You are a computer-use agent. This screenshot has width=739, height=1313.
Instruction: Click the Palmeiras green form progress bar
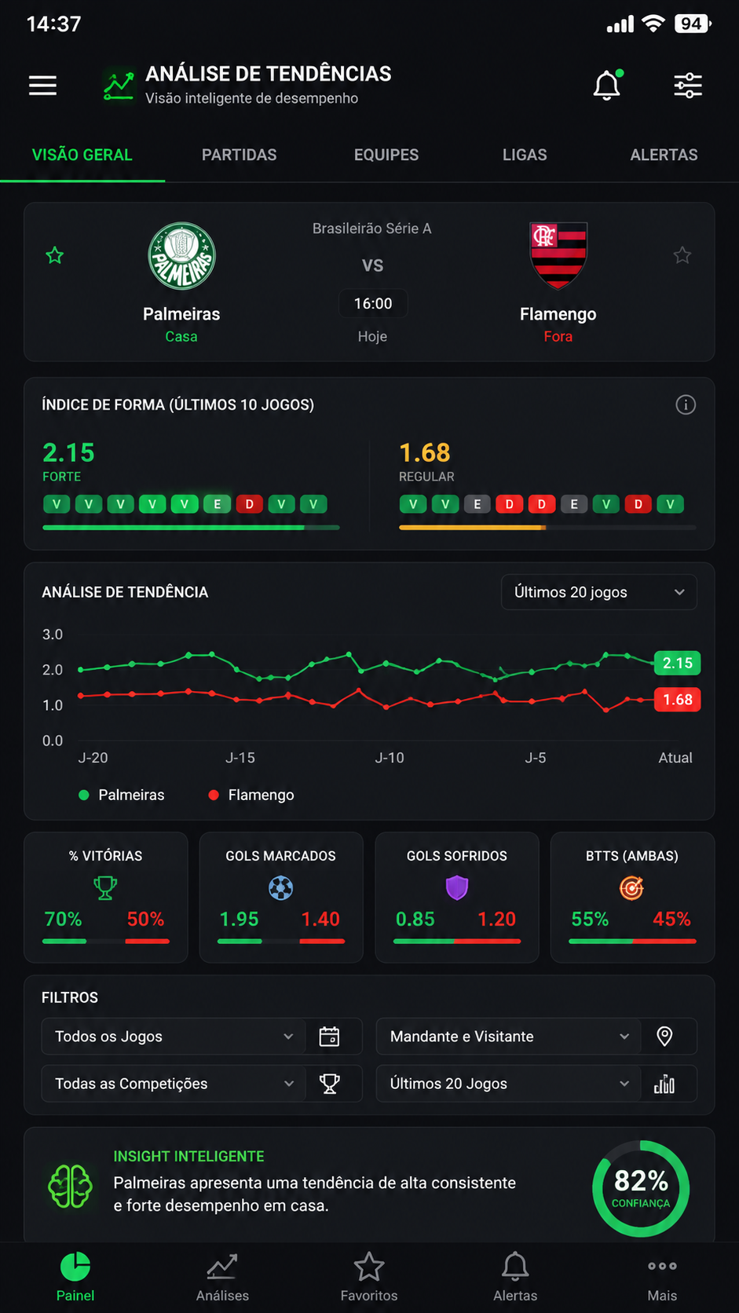pyautogui.click(x=191, y=528)
